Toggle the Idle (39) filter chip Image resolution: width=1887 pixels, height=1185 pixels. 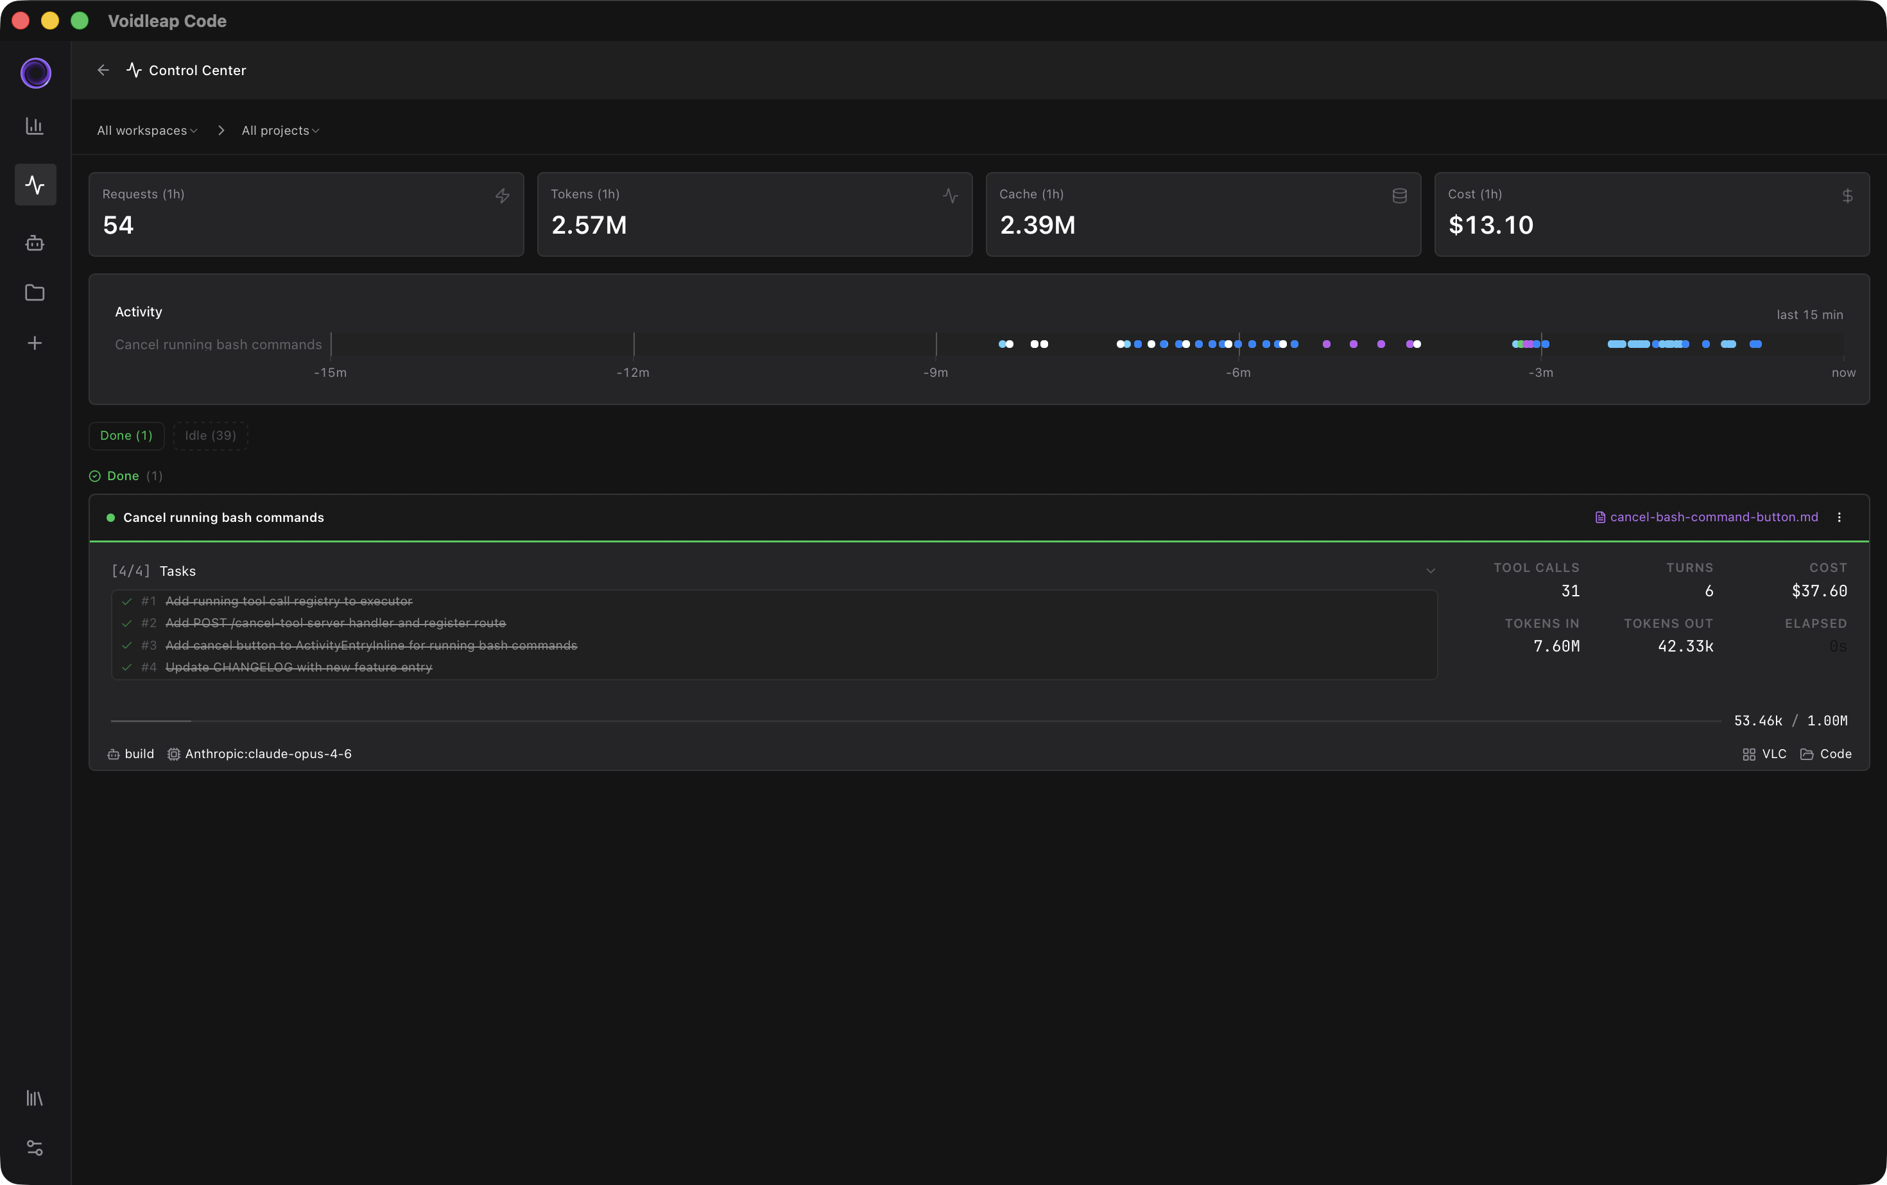[x=210, y=436]
